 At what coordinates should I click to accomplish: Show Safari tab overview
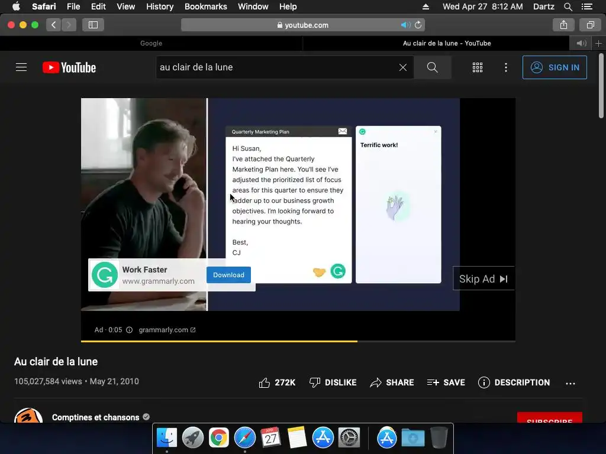(590, 25)
